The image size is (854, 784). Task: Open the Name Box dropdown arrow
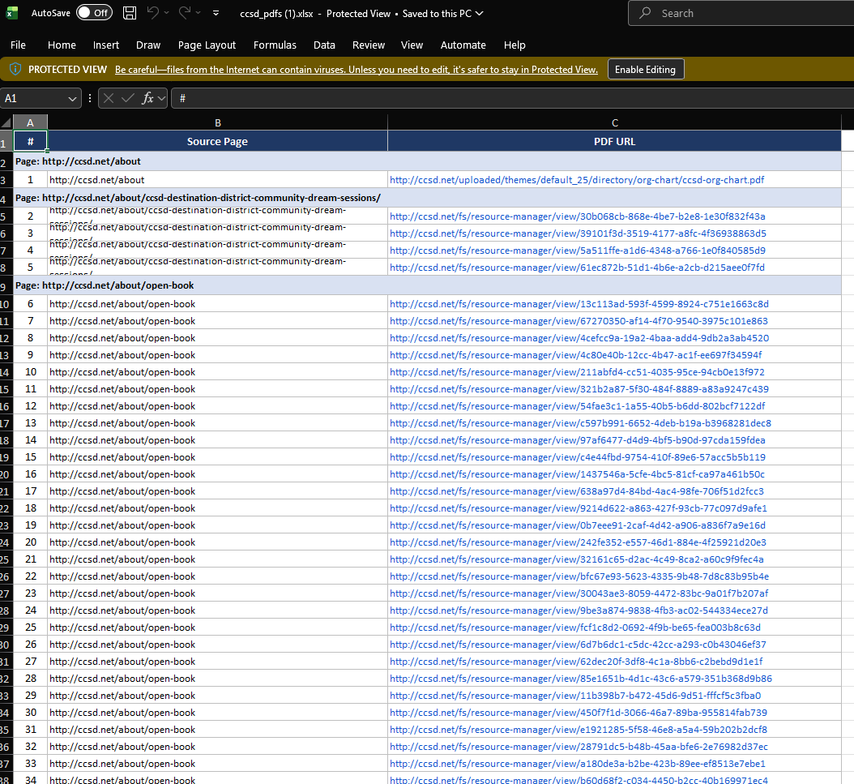72,98
